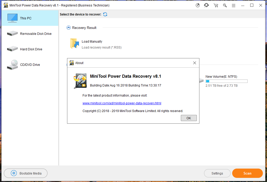This screenshot has height=182, width=267.
Task: Switch to Hard Disk Drive view
Action: [x=30, y=49]
